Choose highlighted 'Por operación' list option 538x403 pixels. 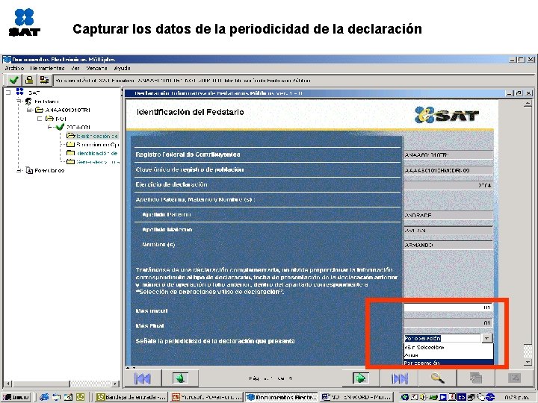click(448, 363)
